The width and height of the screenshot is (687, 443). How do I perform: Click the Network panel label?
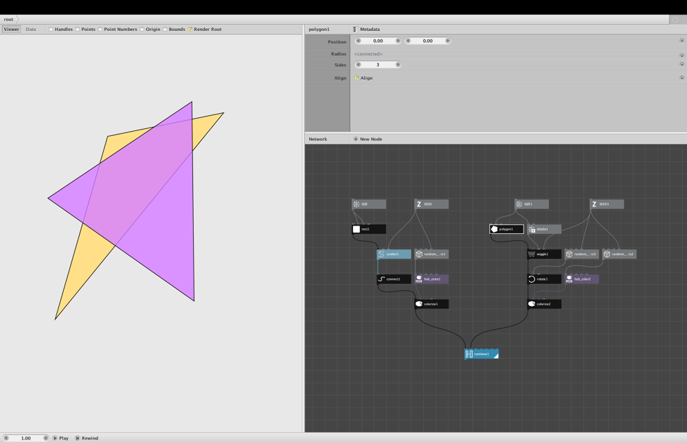click(317, 139)
